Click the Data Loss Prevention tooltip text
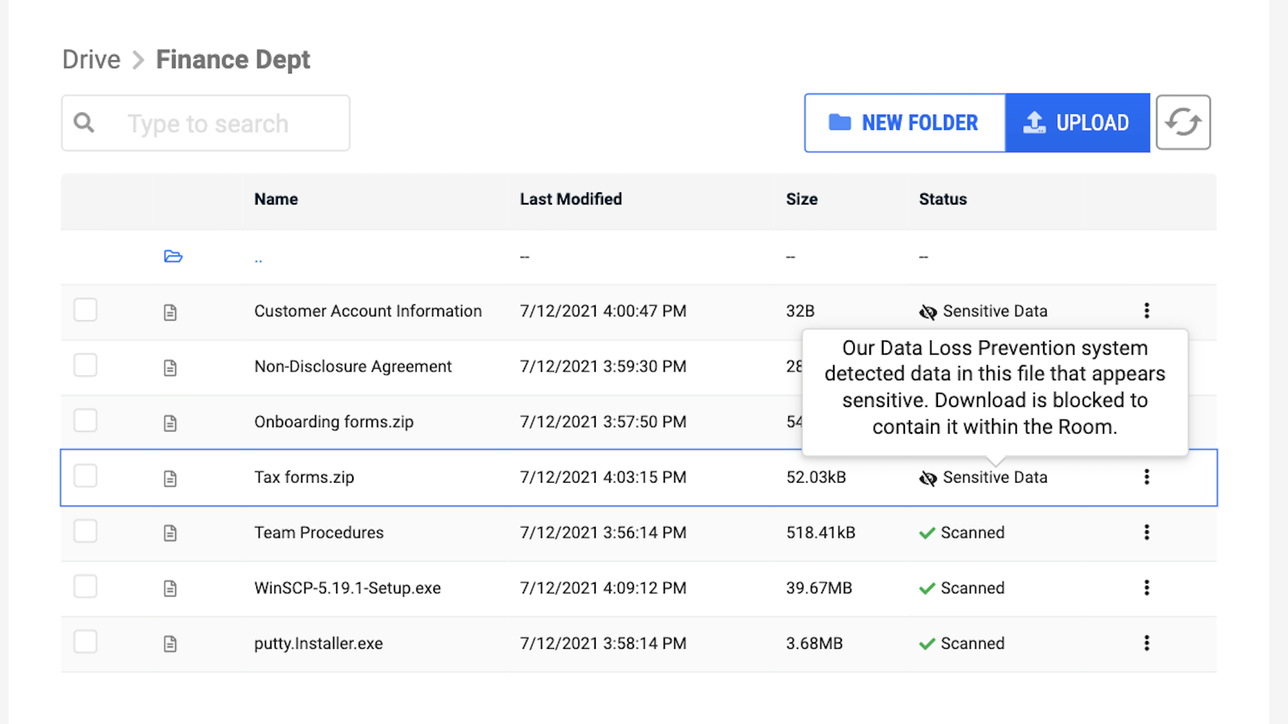The image size is (1288, 724). [995, 387]
